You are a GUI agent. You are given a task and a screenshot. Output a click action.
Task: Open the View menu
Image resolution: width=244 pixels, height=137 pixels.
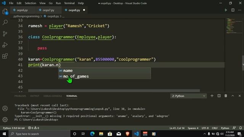point(42,3)
